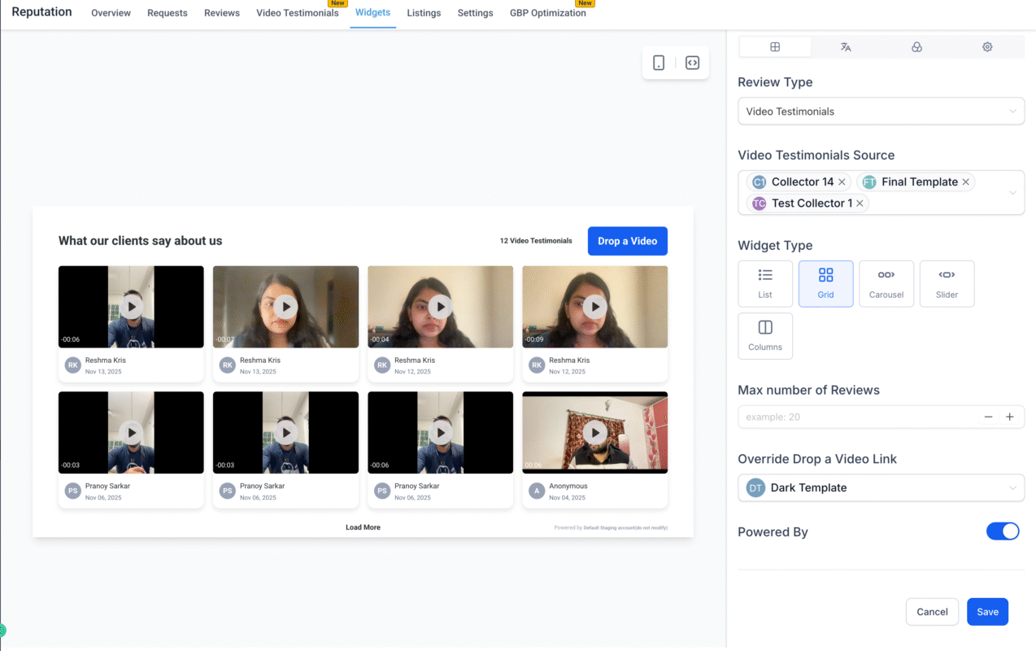1036x651 pixels.
Task: Increase Max number of Reviews with plus
Action: [x=1009, y=416]
